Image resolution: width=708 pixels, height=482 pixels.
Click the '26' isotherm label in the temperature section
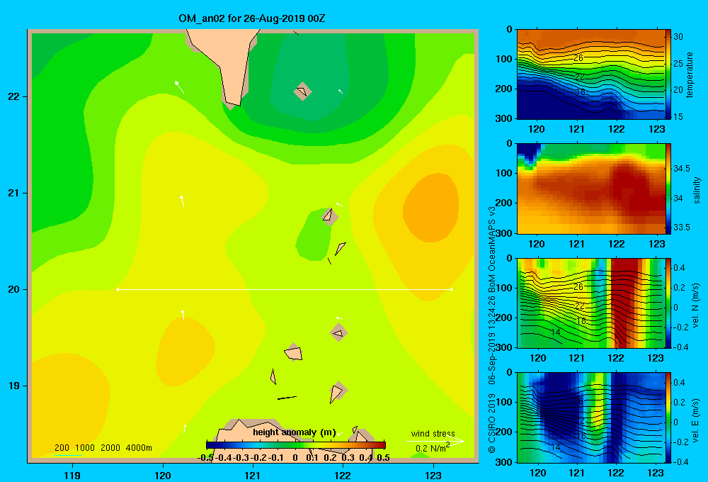(578, 58)
